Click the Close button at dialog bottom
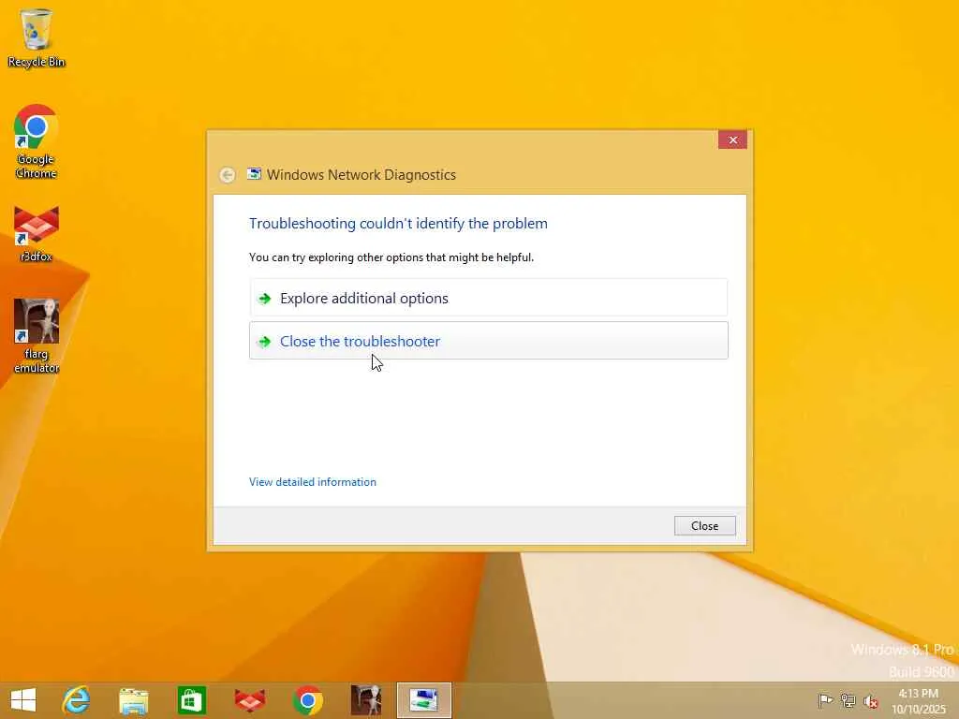The image size is (959, 719). (704, 526)
